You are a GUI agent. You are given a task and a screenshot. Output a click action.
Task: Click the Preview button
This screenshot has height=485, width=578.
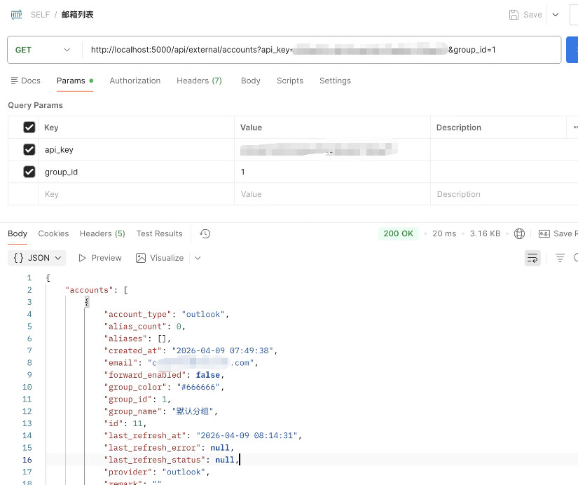click(x=100, y=258)
